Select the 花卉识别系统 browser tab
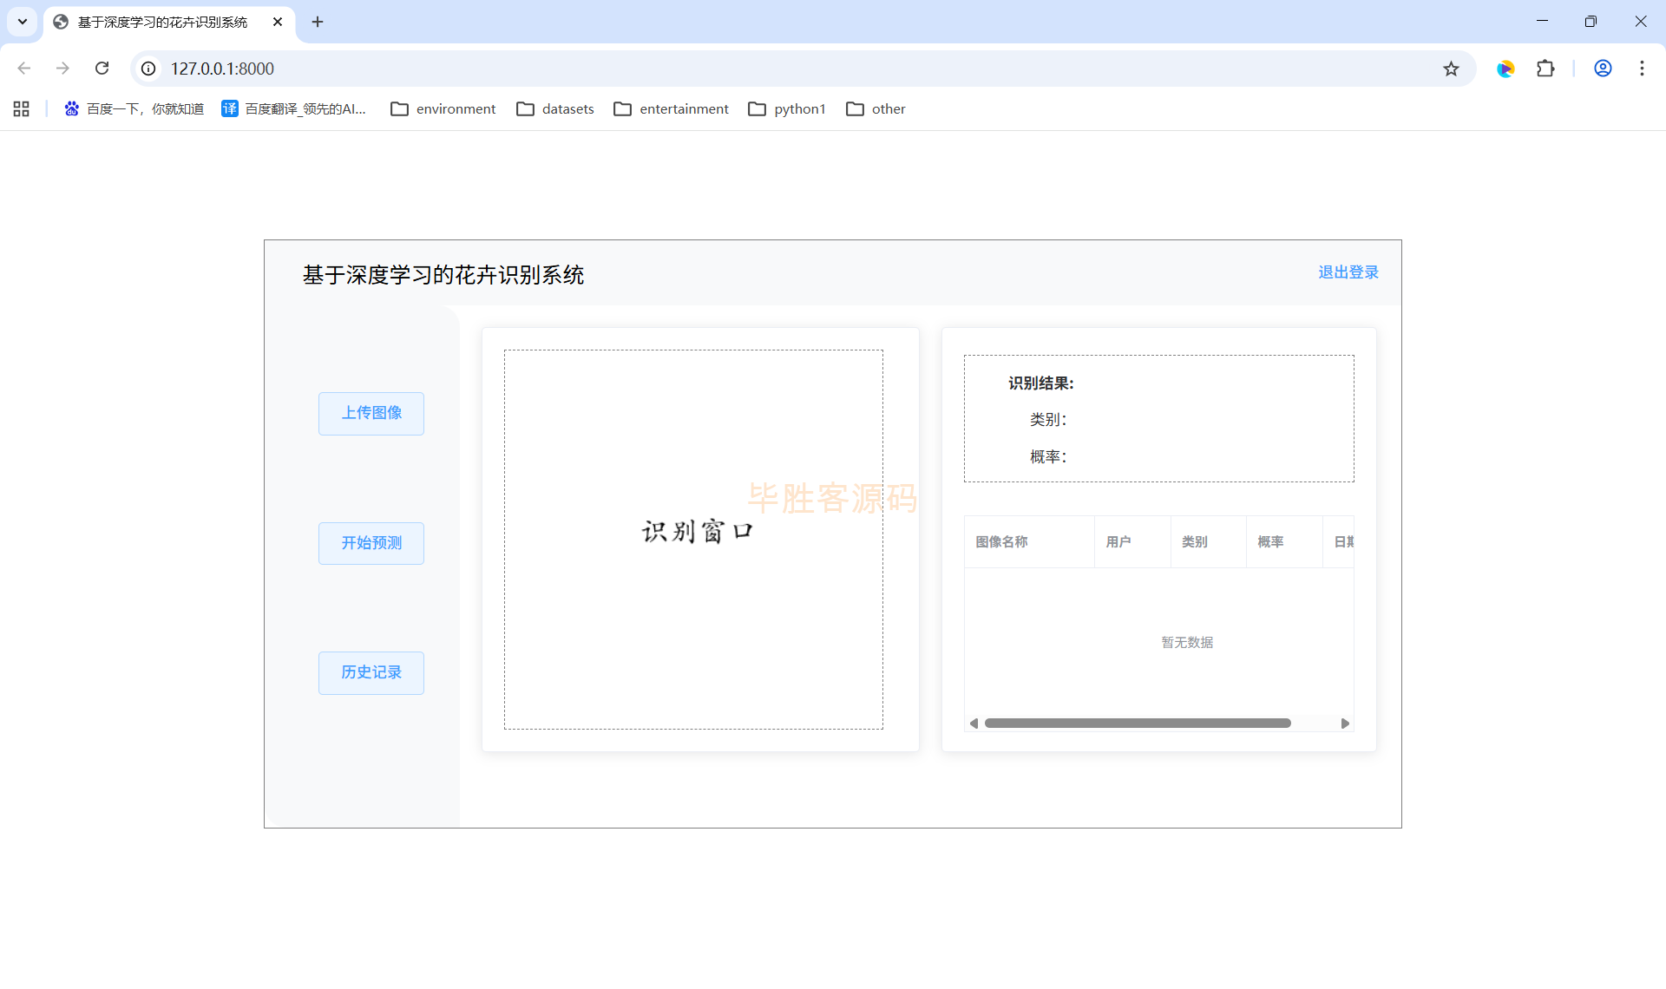The width and height of the screenshot is (1666, 989). pos(162,22)
